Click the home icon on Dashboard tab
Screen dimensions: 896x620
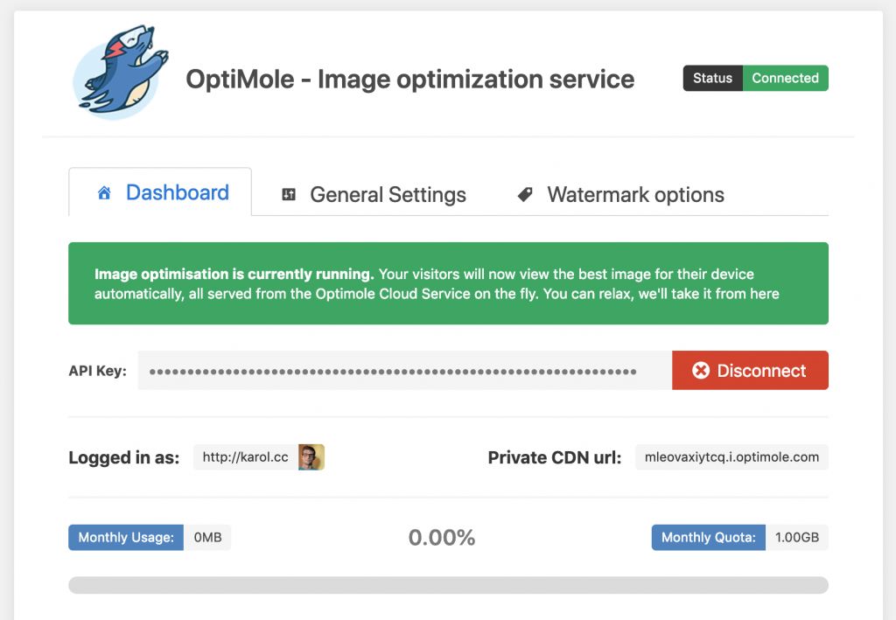pyautogui.click(x=104, y=193)
